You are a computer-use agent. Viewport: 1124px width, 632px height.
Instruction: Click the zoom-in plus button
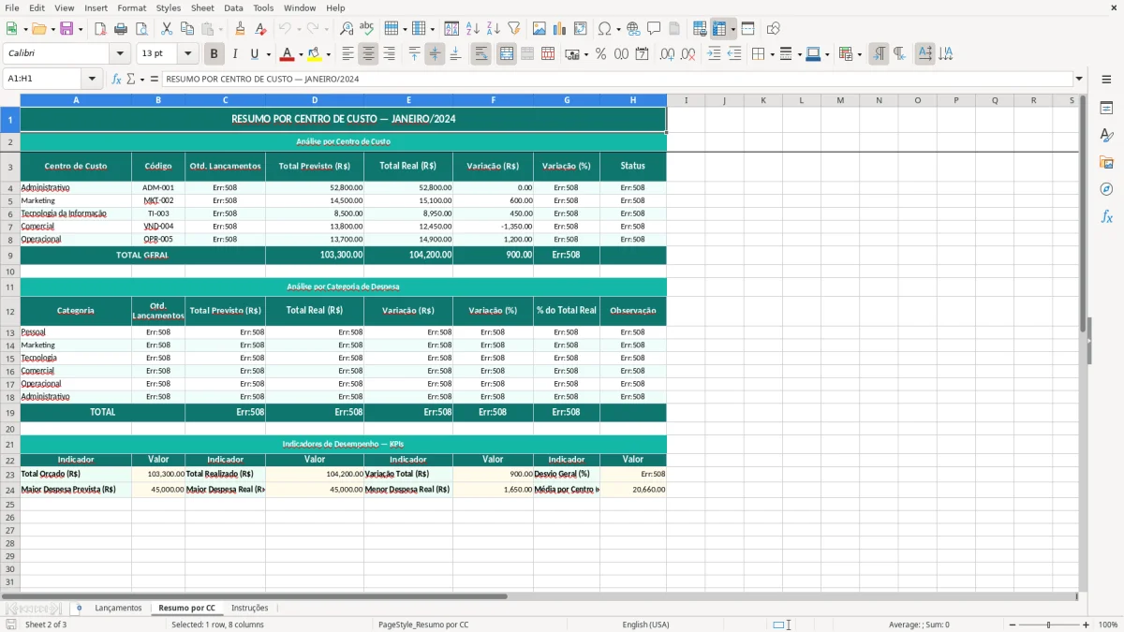[x=1087, y=625]
